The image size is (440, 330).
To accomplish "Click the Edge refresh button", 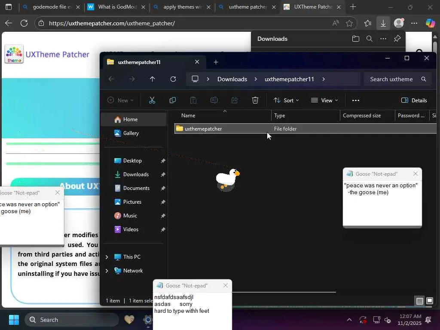I will [24, 23].
